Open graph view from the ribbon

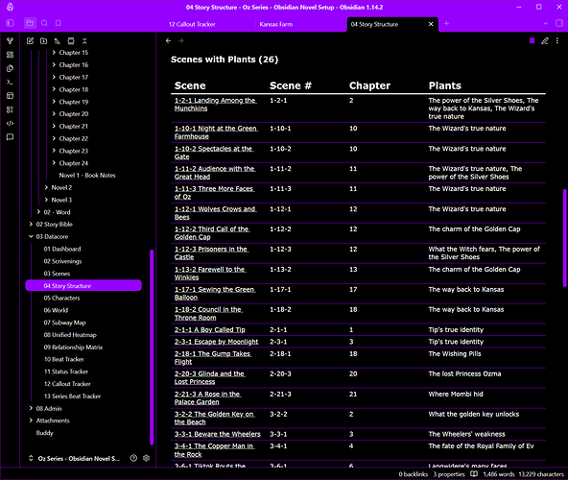point(10,41)
